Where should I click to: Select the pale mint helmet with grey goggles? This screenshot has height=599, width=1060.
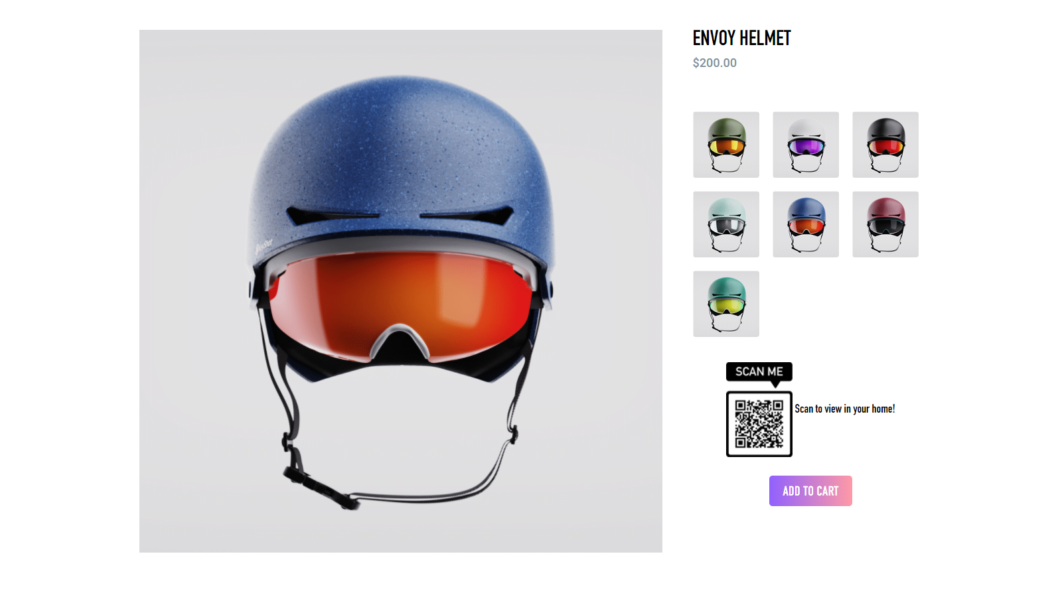726,224
